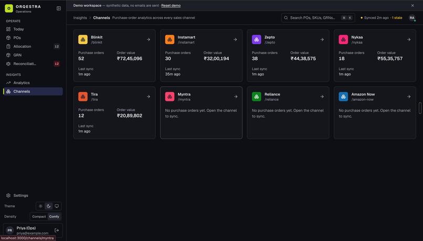Screen dimensions: 423x241
Task: Switch to system theme monitor icon
Action: pyautogui.click(x=57, y=206)
